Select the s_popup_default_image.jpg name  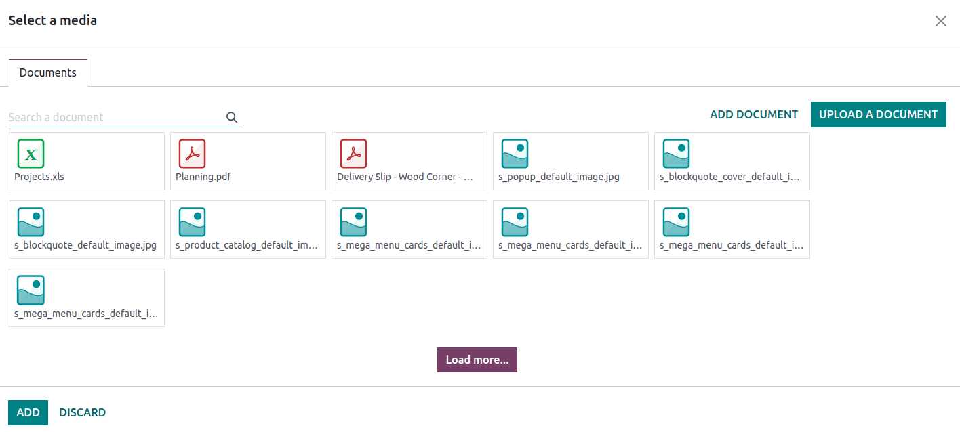(x=559, y=177)
